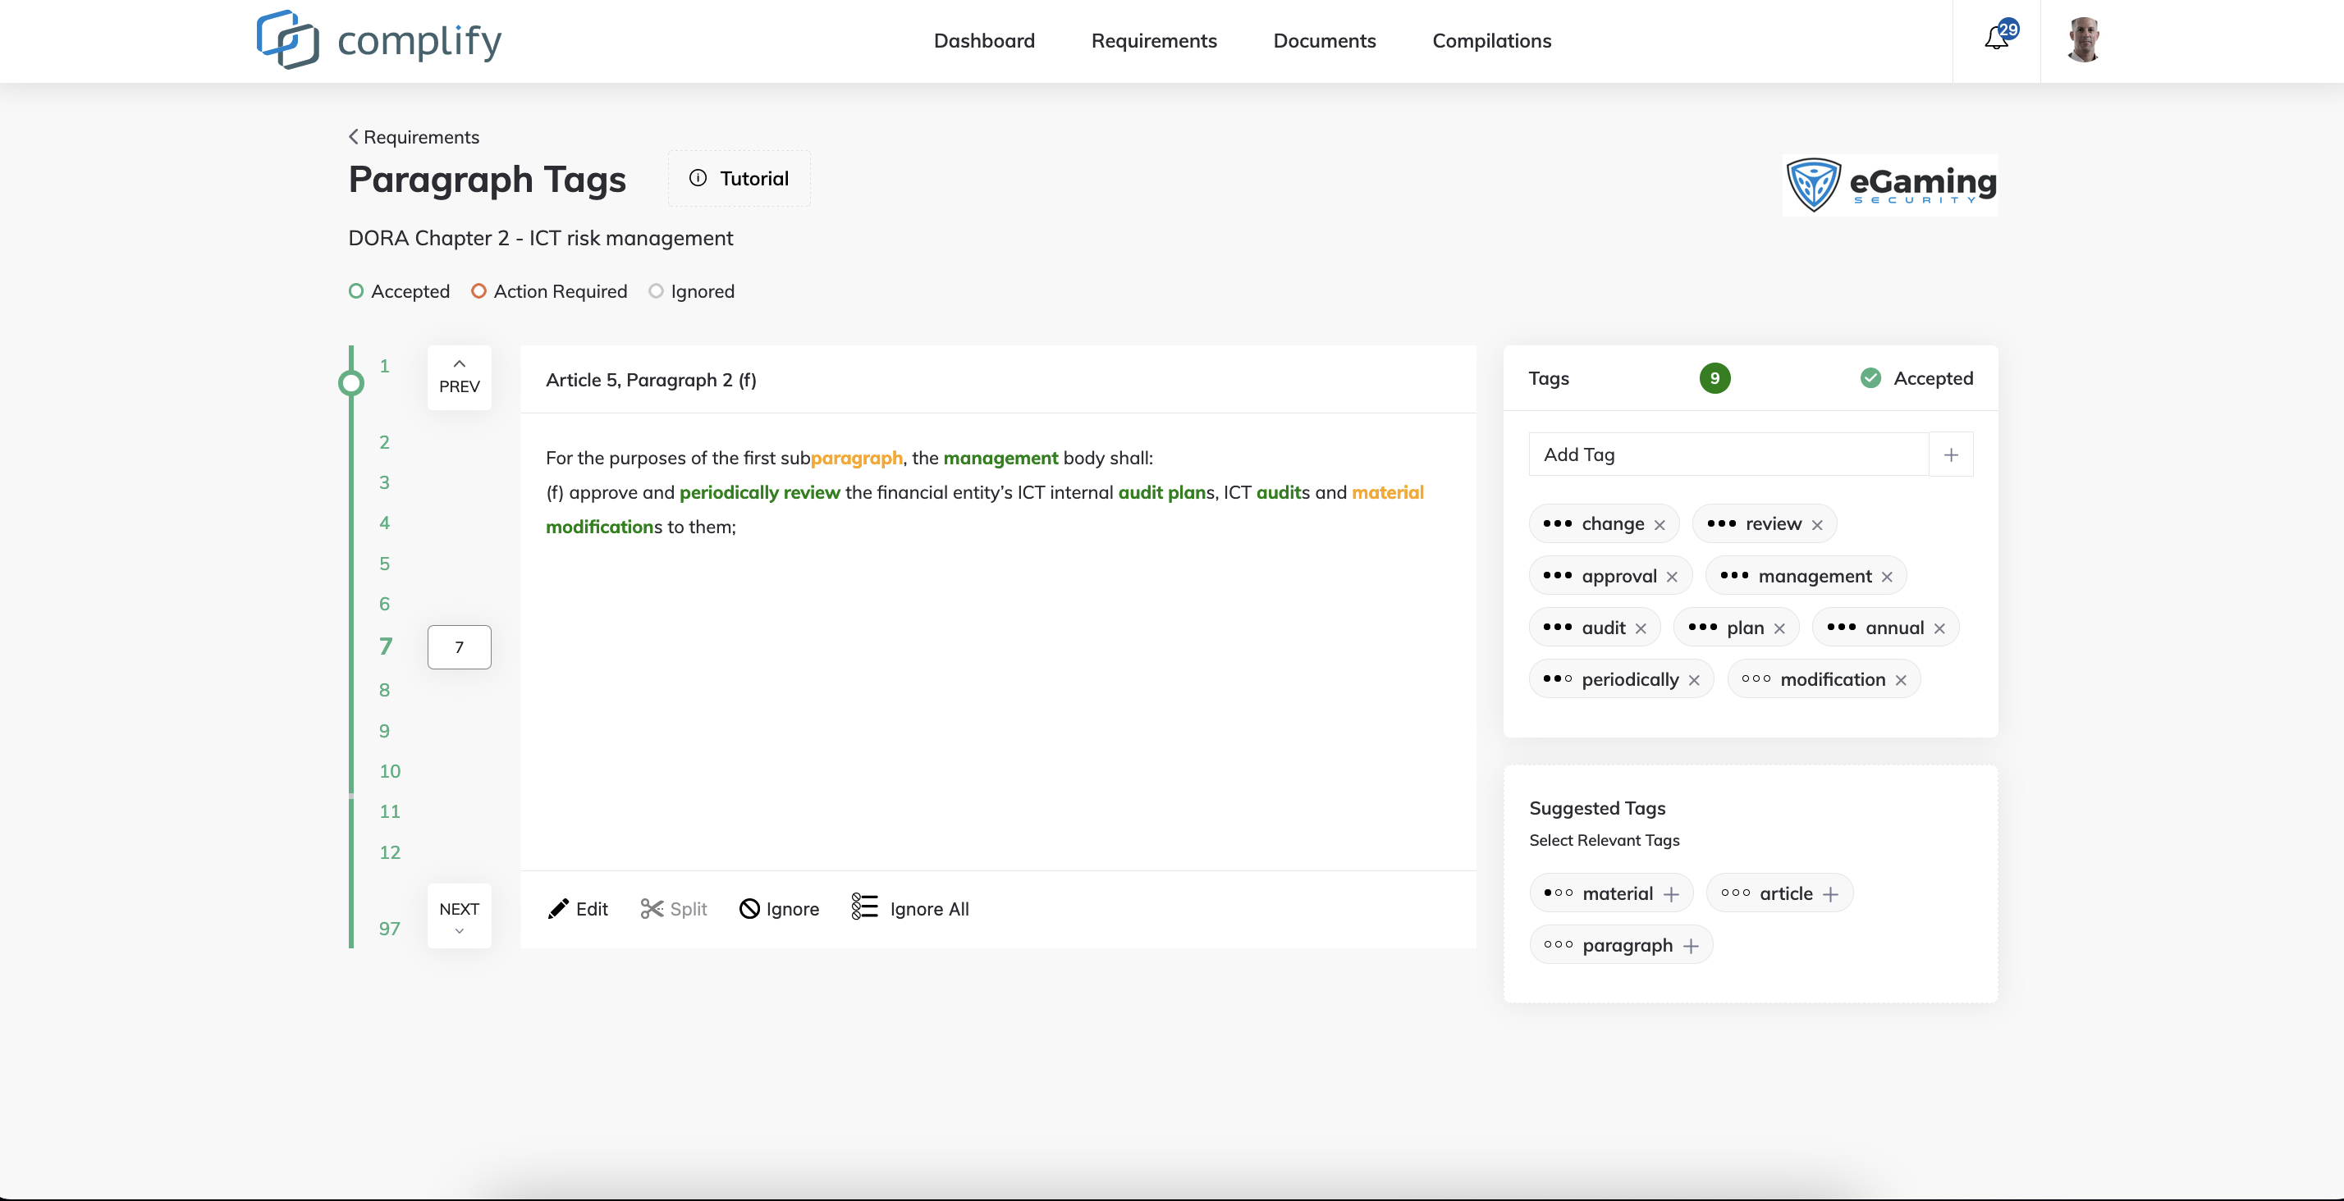Click the plus button beside Add Tag
The height and width of the screenshot is (1201, 2344).
(1951, 455)
